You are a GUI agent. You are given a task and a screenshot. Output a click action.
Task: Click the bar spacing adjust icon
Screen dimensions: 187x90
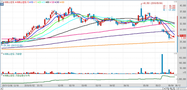coord(174,88)
